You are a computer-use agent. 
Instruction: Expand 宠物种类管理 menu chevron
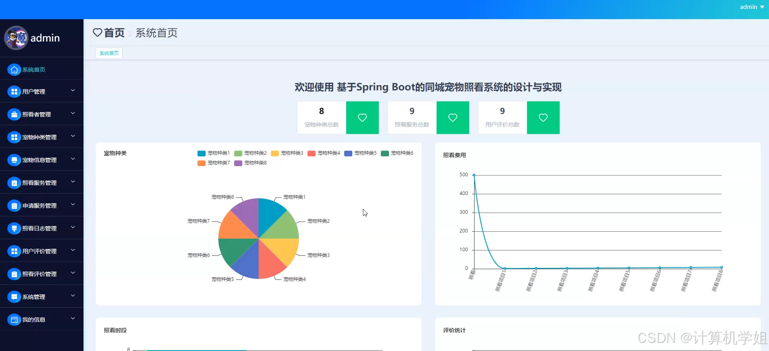[x=73, y=136]
